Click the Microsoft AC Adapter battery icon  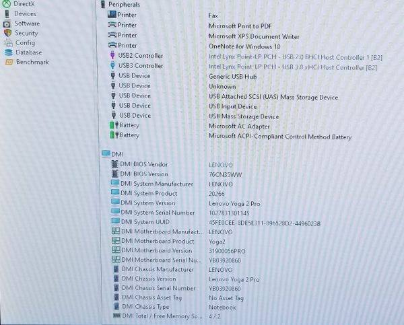(112, 125)
